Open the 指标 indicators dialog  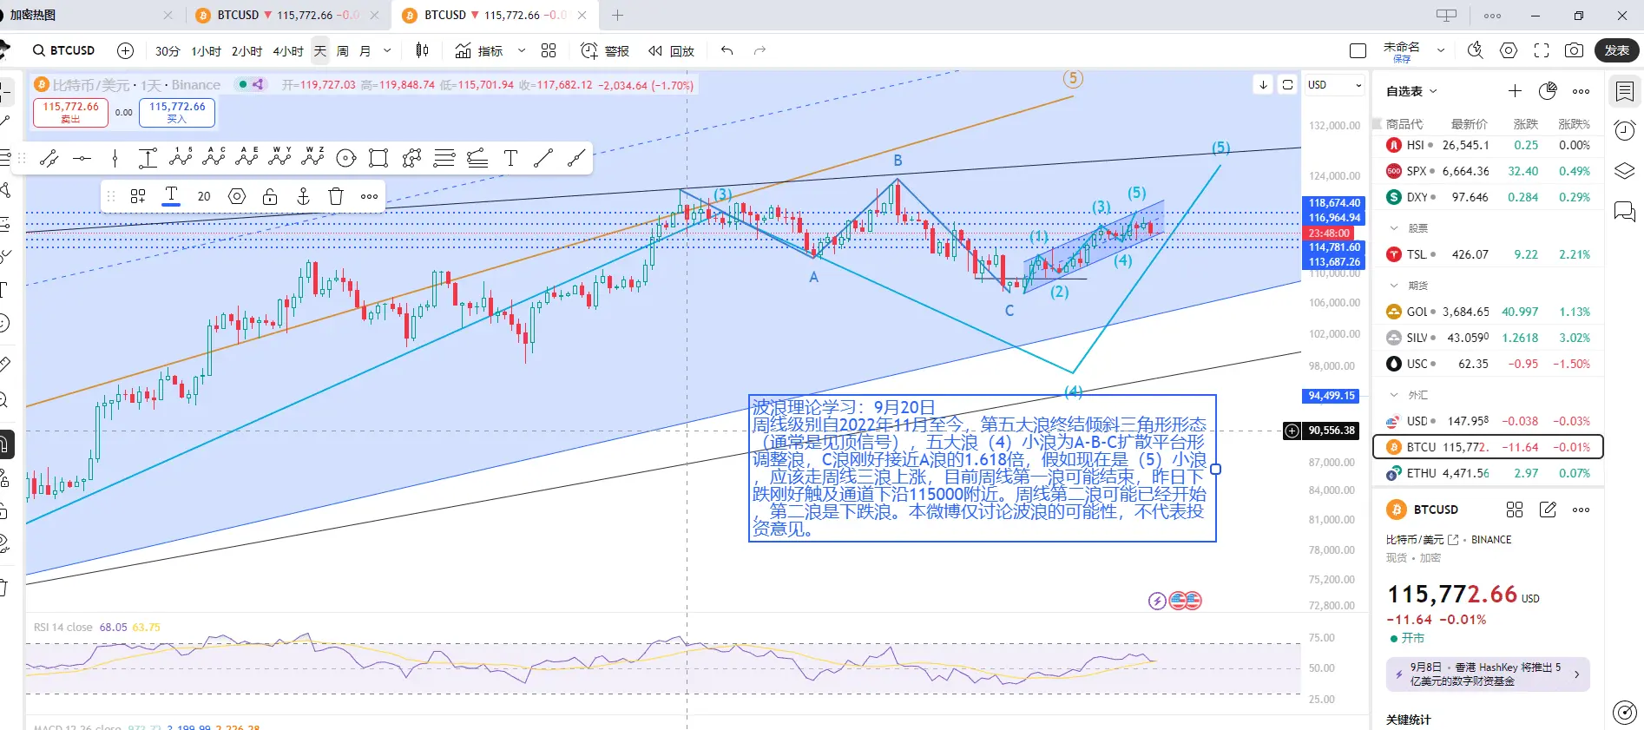(479, 51)
